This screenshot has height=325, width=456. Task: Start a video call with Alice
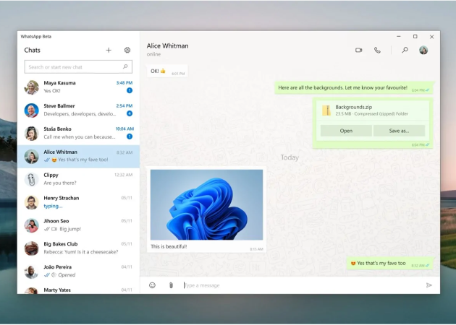click(358, 51)
